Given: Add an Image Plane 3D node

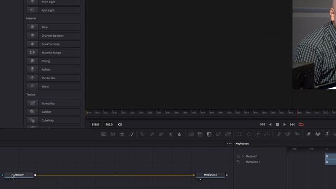Looking at the screenshot, I should click(x=308, y=134).
